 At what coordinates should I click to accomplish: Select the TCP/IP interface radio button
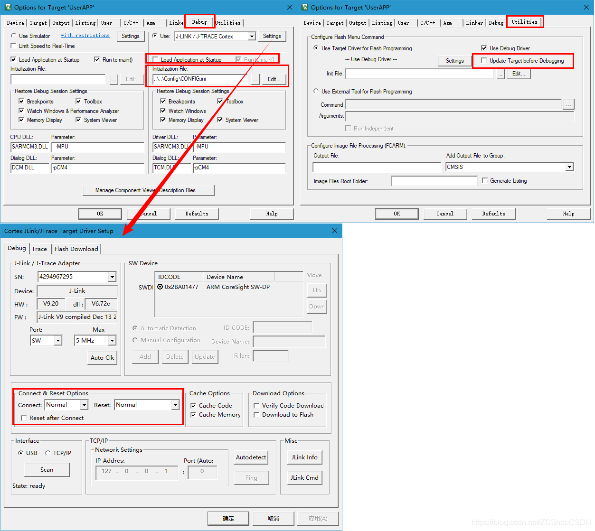tap(47, 453)
